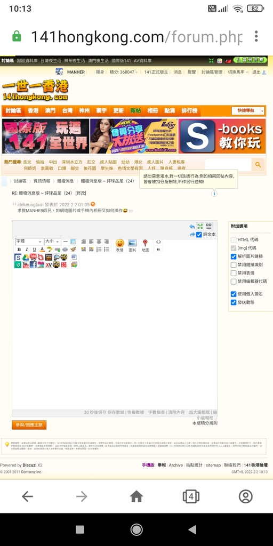Screen dimensions: 273x546
Task: Toggle fullscreen editor with green arrows icon
Action: click(x=200, y=226)
